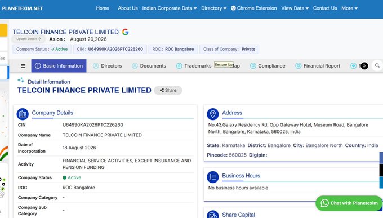This screenshot has width=383, height=218.
Task: Click the yellow block at left edge
Action: point(3,30)
